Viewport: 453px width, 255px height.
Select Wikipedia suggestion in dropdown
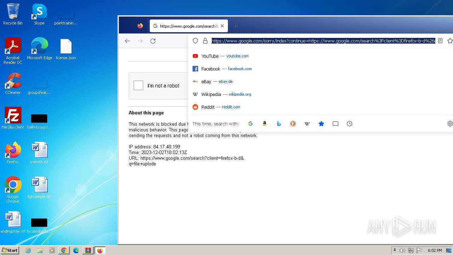[321, 94]
